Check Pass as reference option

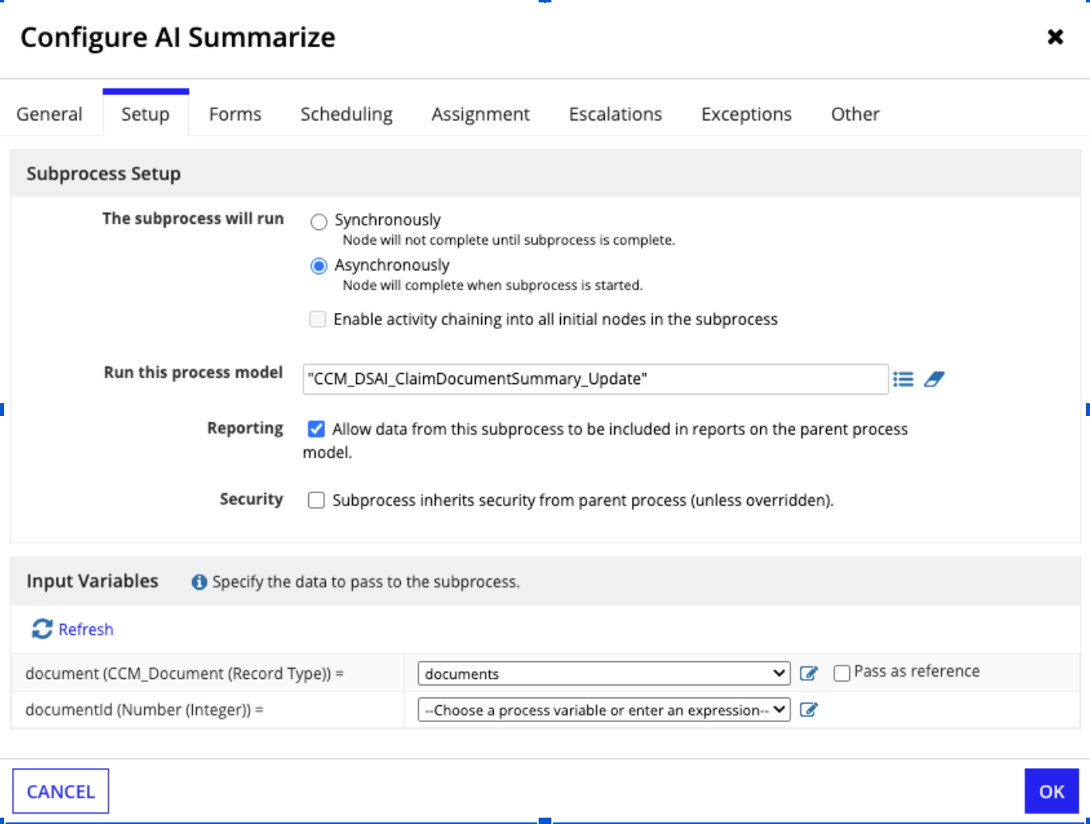pos(841,673)
